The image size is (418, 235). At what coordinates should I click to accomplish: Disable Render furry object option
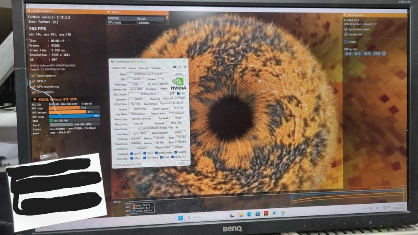click(346, 29)
